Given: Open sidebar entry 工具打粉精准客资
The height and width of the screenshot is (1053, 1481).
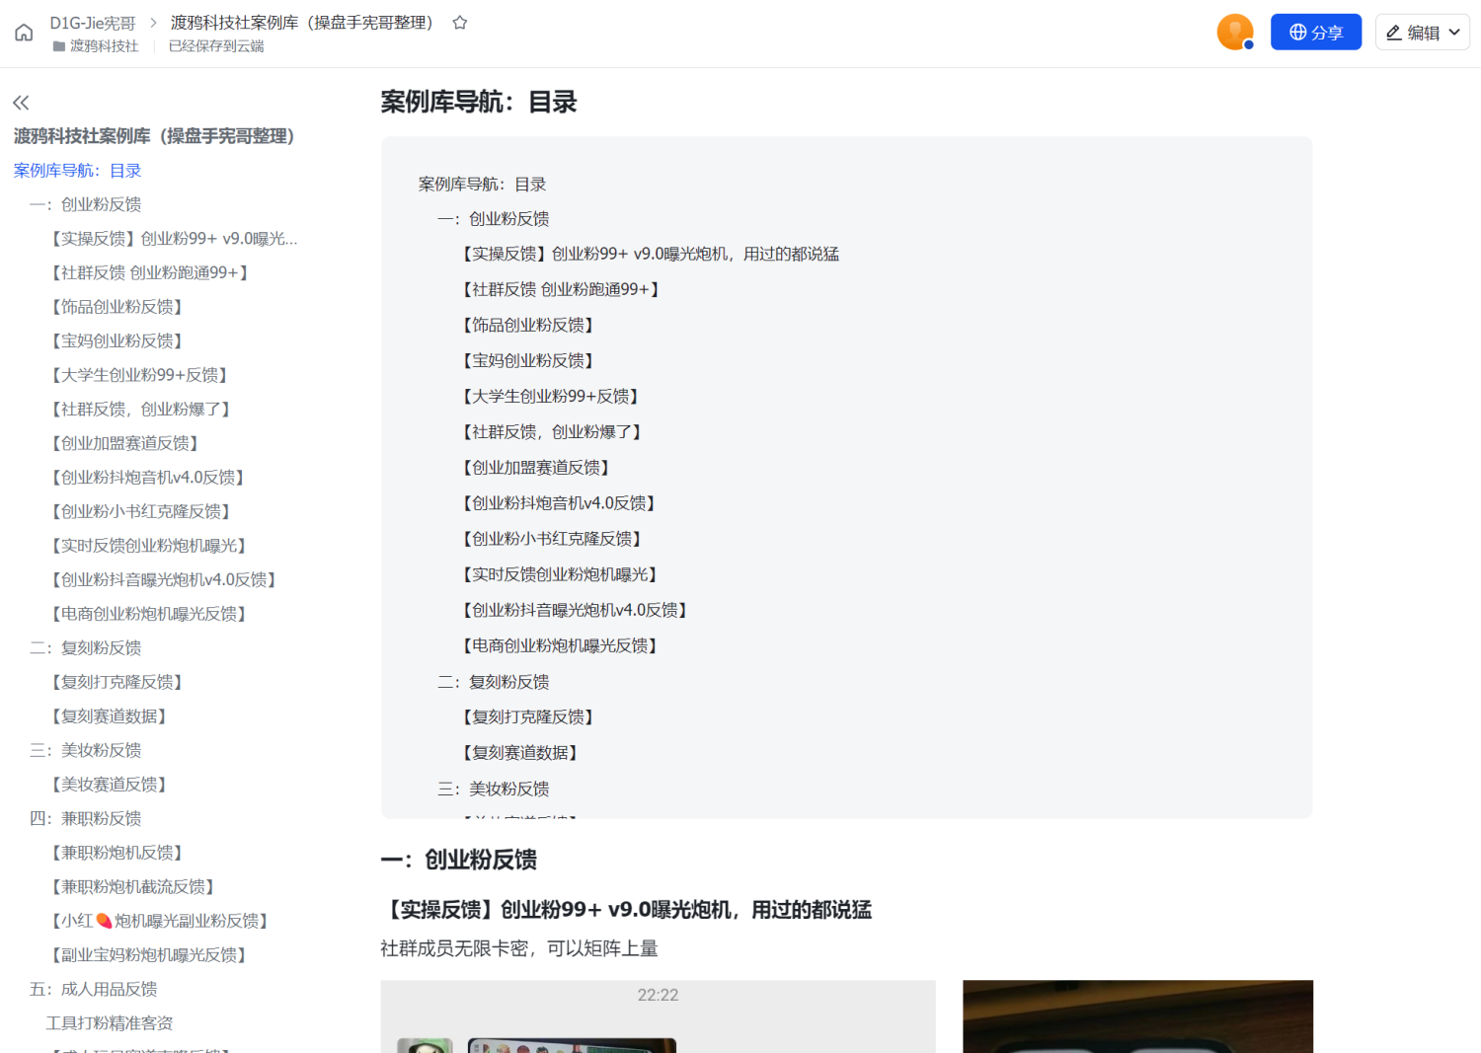Looking at the screenshot, I should point(109,1023).
